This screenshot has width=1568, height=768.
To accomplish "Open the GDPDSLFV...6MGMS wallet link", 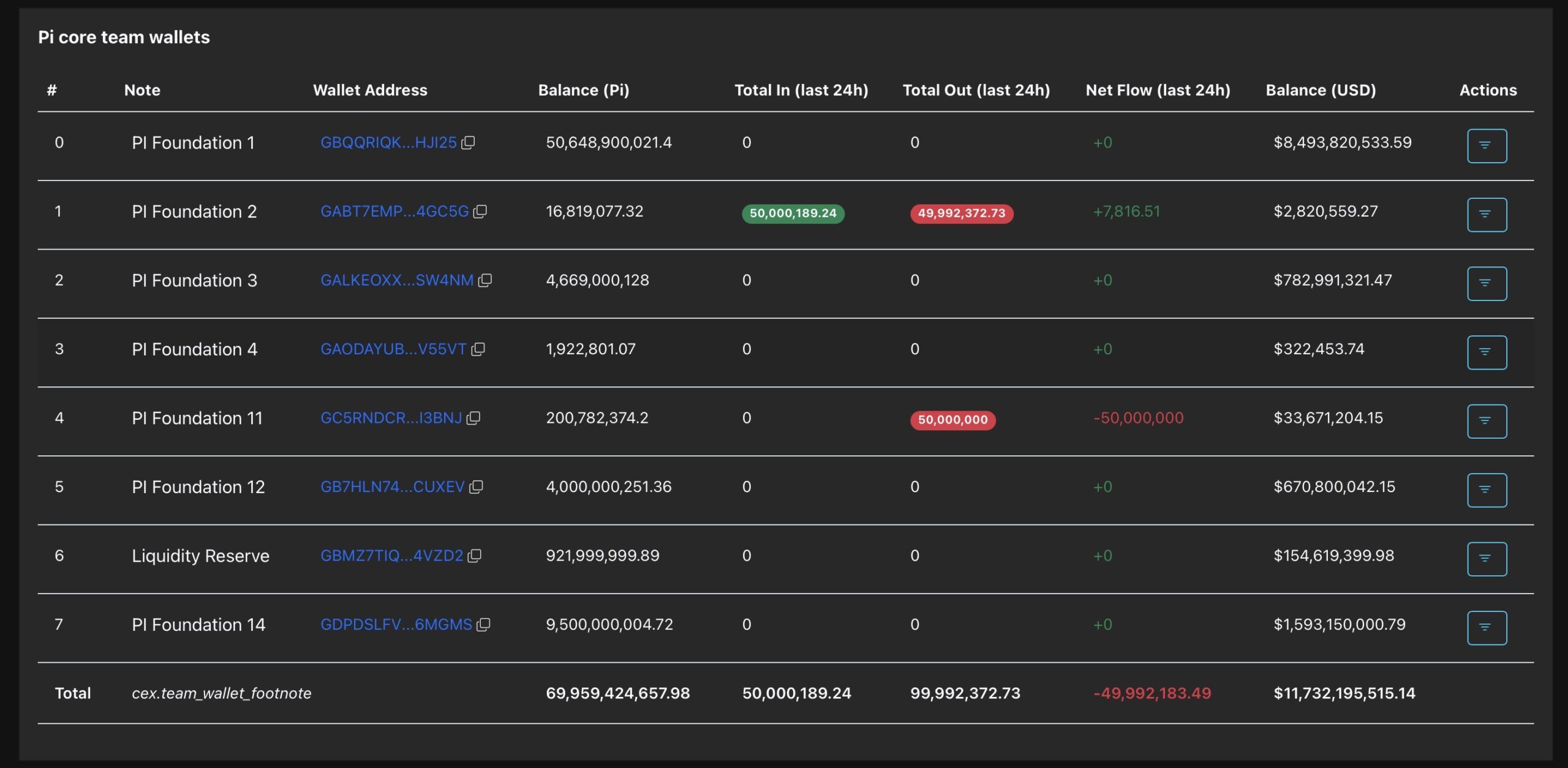I will (396, 625).
